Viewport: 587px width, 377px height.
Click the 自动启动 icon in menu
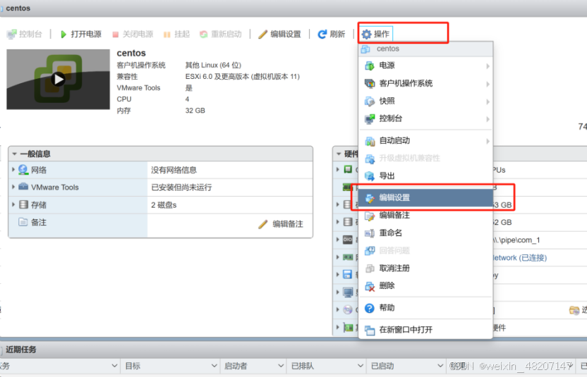tap(370, 141)
